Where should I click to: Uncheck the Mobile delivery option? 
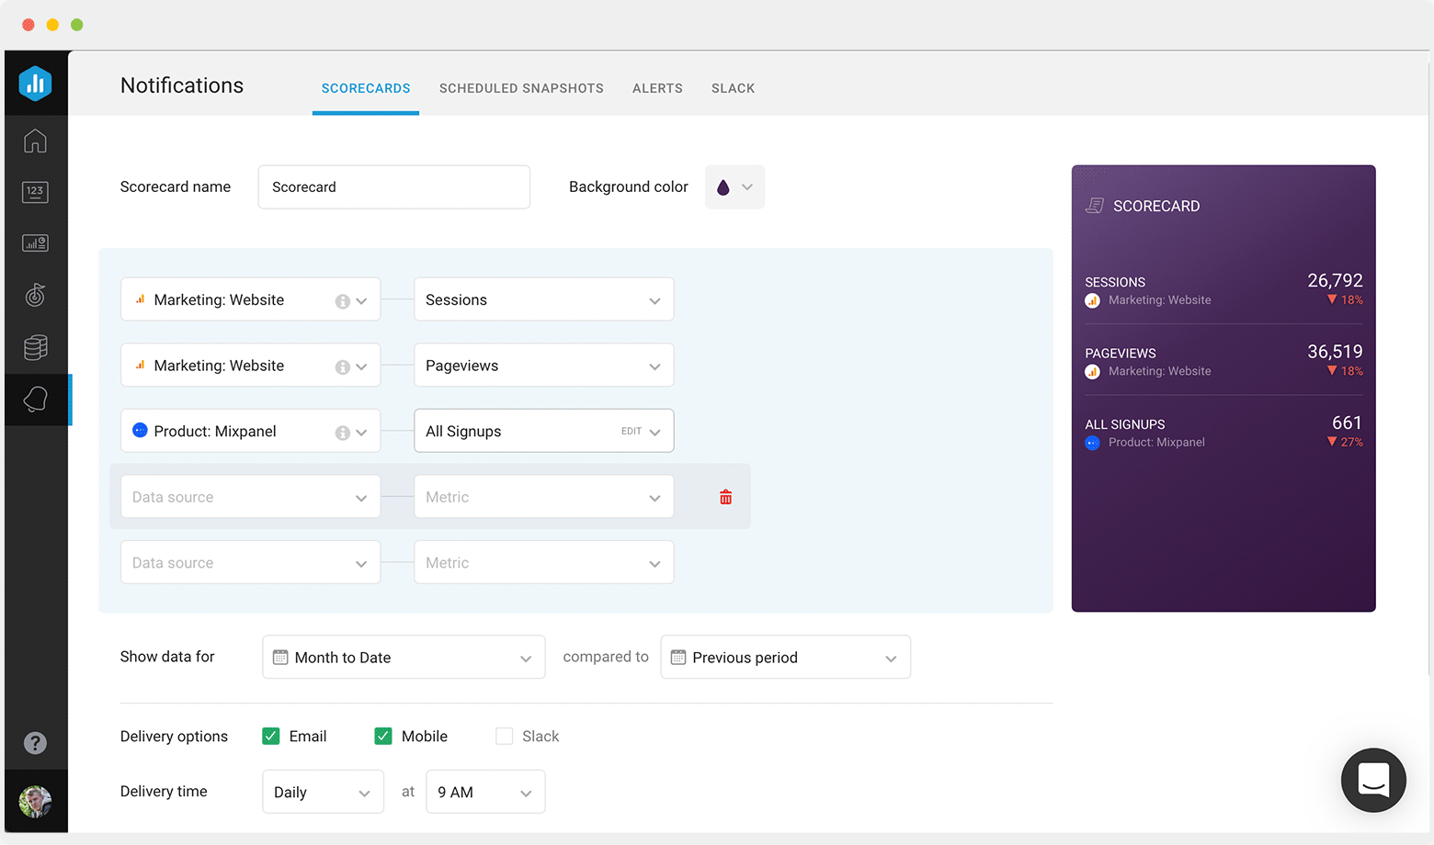coord(383,736)
